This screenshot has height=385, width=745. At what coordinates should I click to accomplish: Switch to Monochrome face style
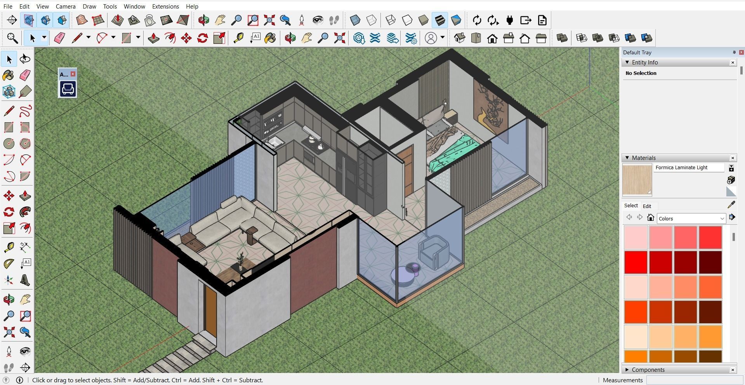(456, 20)
